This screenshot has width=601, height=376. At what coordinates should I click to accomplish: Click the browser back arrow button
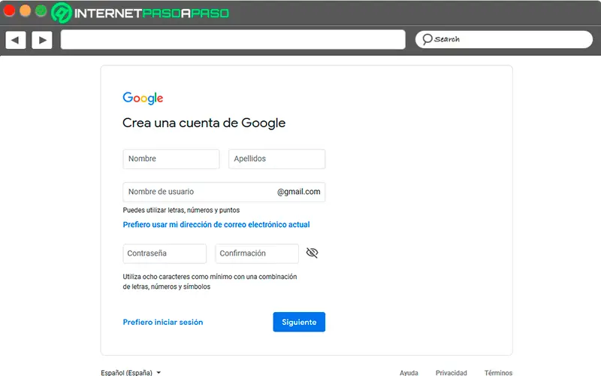pos(16,40)
